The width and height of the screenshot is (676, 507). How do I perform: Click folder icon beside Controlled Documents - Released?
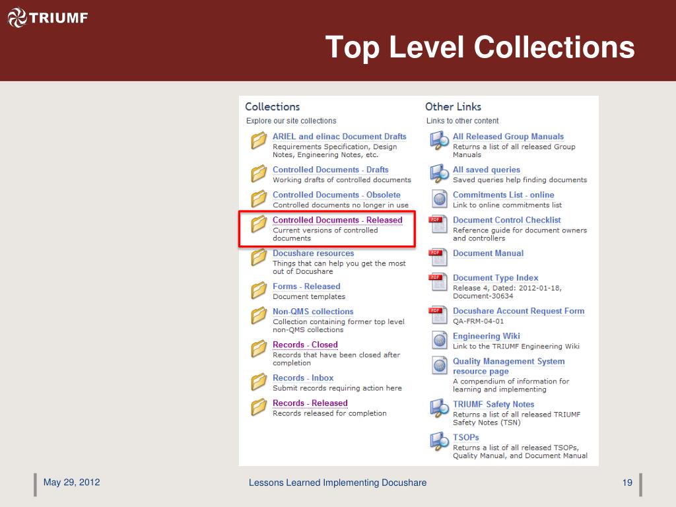(x=259, y=224)
